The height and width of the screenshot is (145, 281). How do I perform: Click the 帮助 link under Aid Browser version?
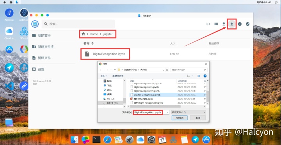(x=35, y=84)
